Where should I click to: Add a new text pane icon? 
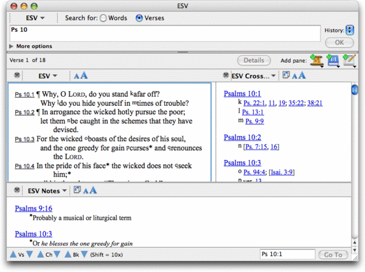(x=316, y=61)
